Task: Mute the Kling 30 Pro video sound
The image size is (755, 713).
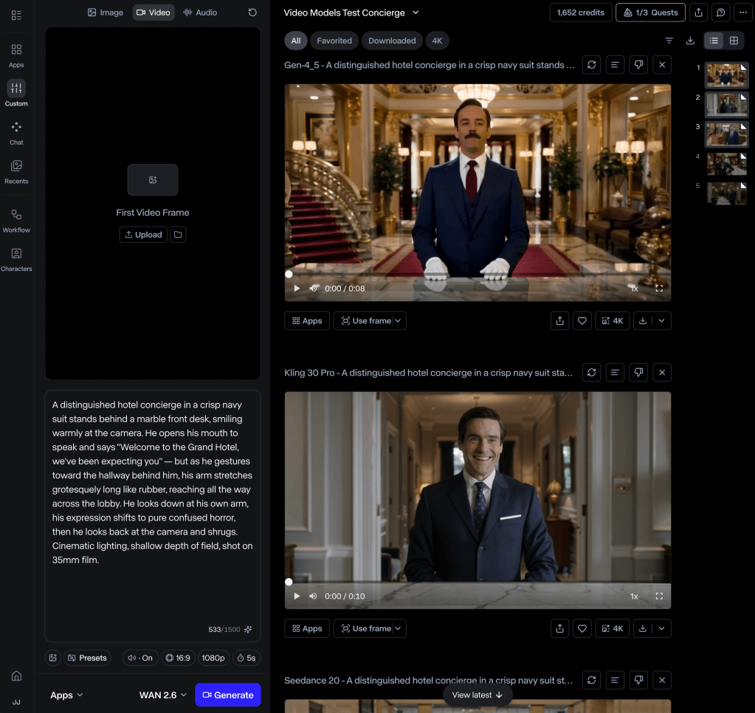Action: pyautogui.click(x=313, y=596)
